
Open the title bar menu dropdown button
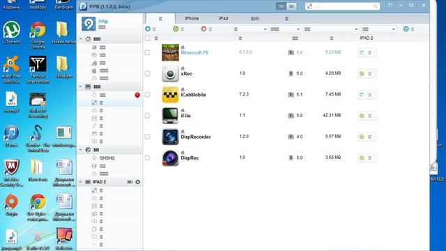pos(390,5)
